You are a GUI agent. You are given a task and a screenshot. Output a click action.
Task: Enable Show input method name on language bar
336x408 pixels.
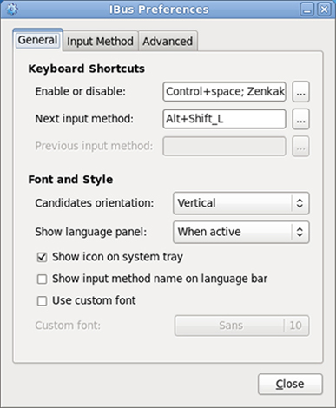pyautogui.click(x=42, y=279)
